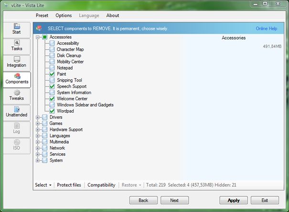Check the Games group checkbox
This screenshot has width=289, height=212.
pyautogui.click(x=45, y=123)
